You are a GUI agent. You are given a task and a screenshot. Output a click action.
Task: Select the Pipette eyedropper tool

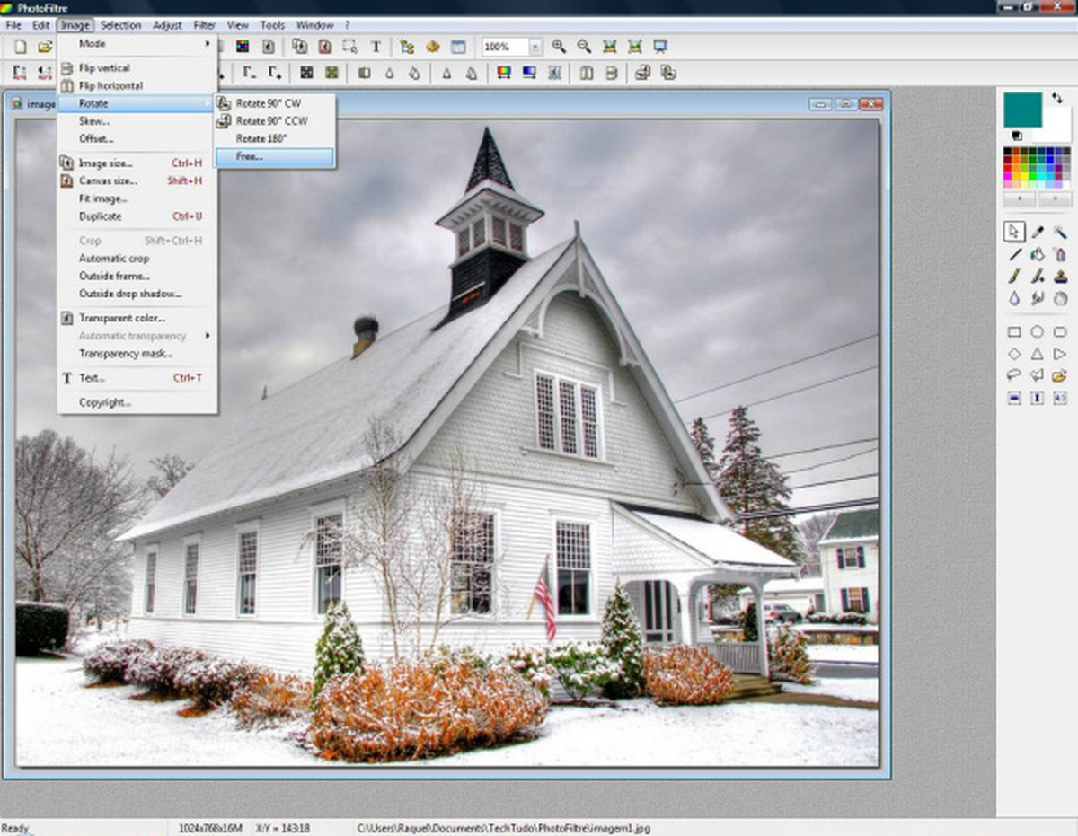pyautogui.click(x=1037, y=232)
